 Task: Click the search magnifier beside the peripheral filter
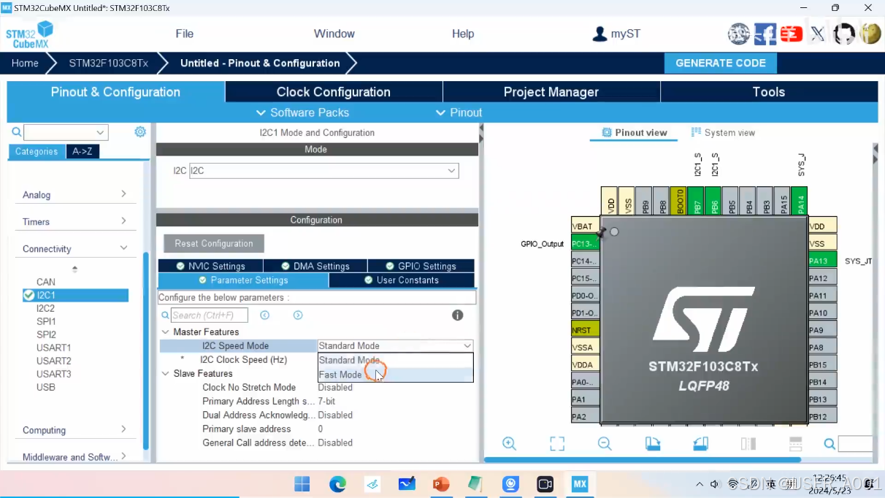[x=17, y=132]
